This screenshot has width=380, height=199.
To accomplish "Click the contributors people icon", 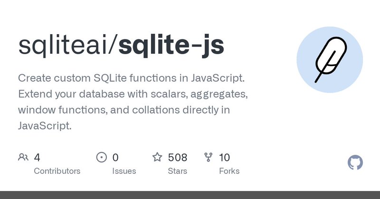I will [23, 157].
